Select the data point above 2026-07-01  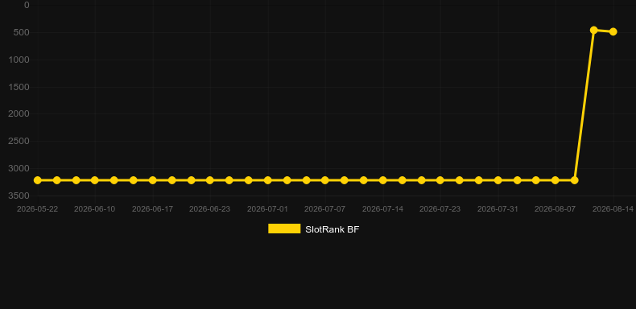point(268,180)
